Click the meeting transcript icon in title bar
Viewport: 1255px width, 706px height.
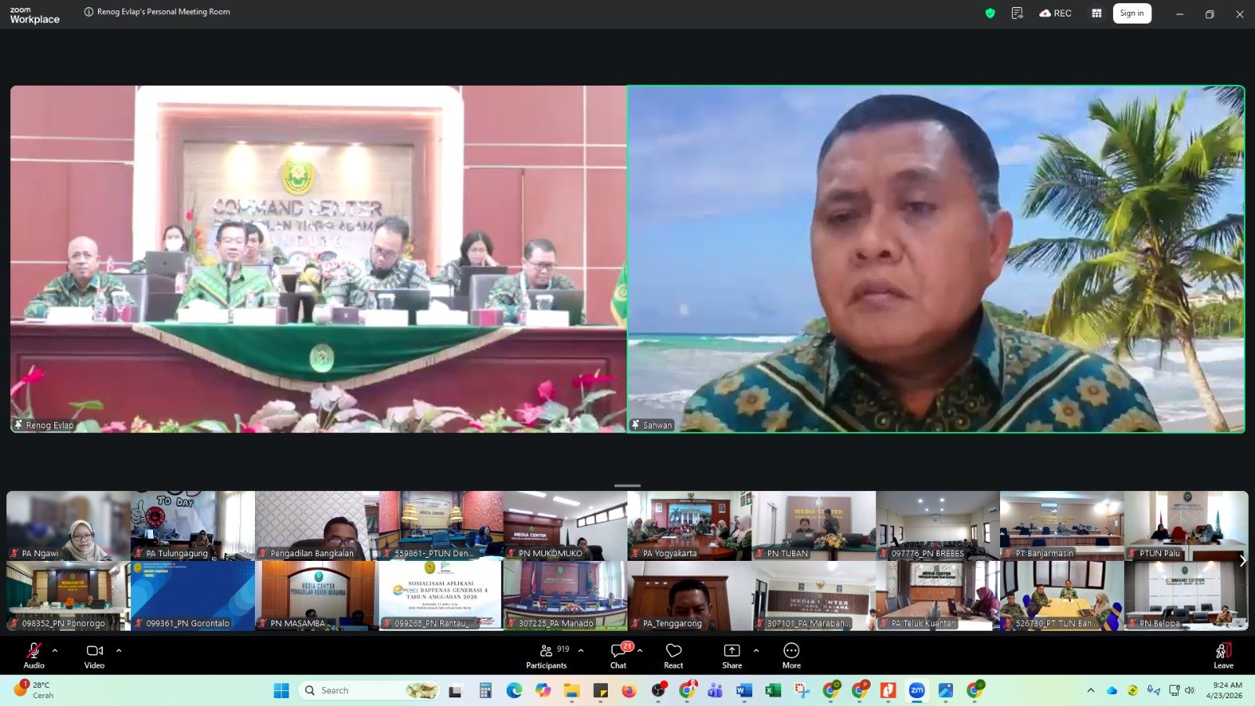(x=1017, y=13)
